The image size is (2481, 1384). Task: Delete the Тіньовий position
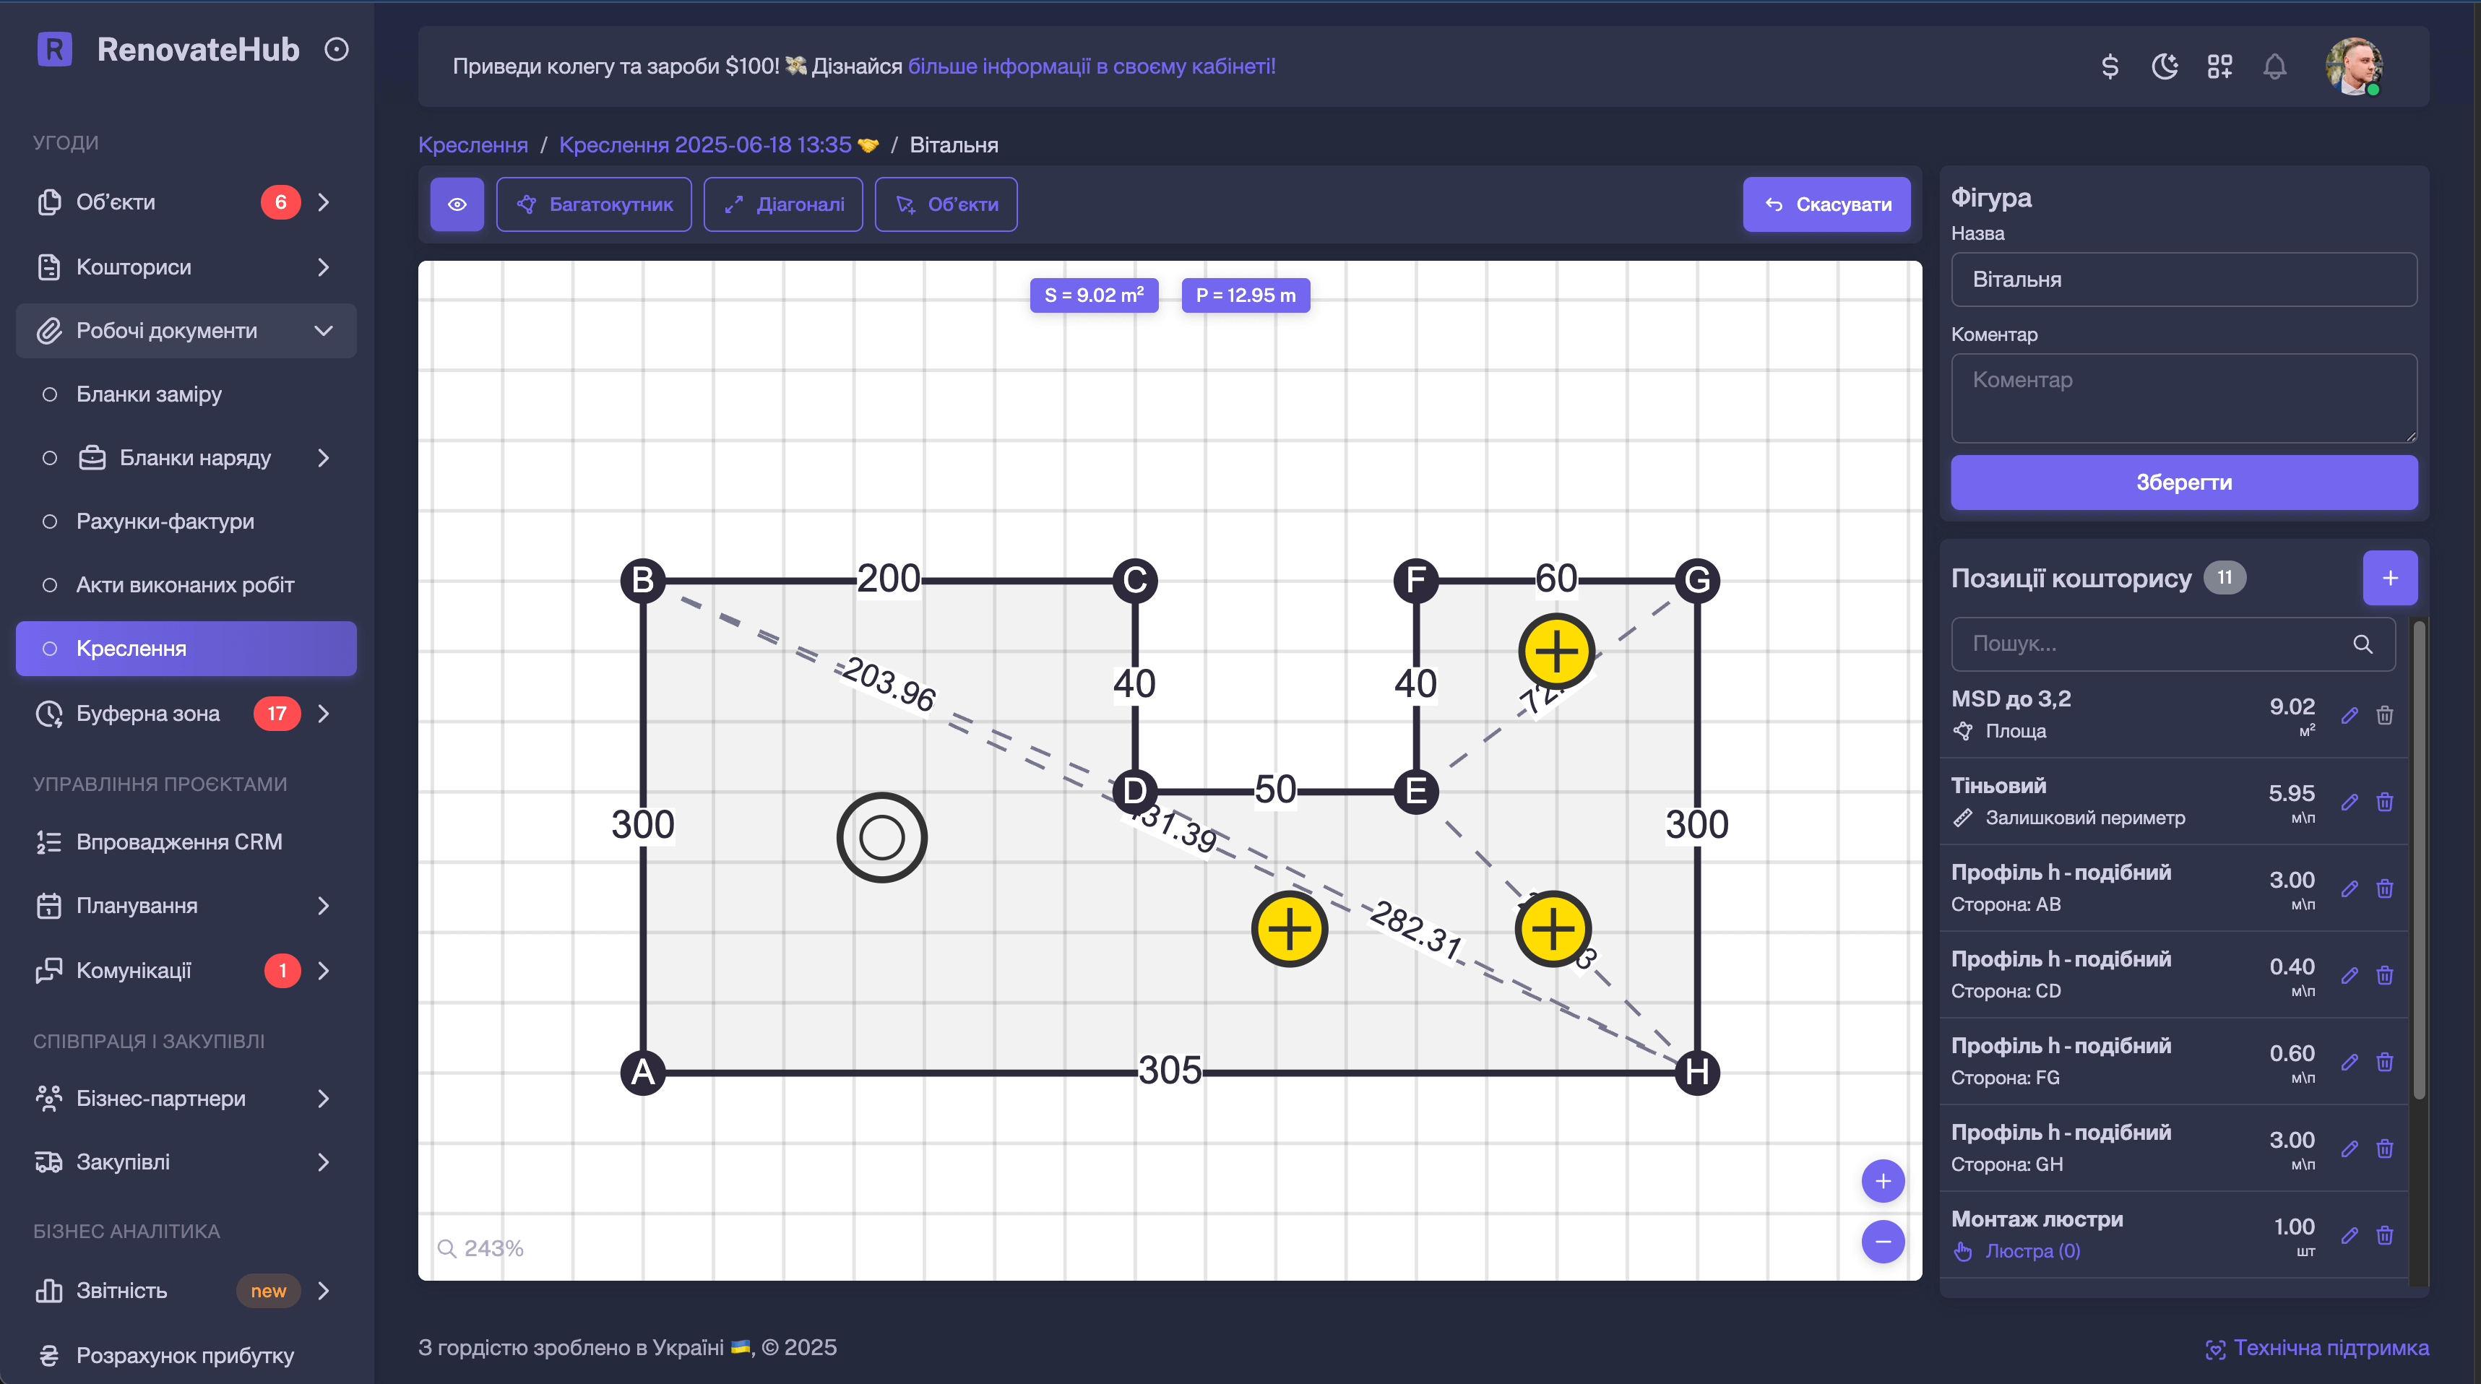click(2385, 801)
